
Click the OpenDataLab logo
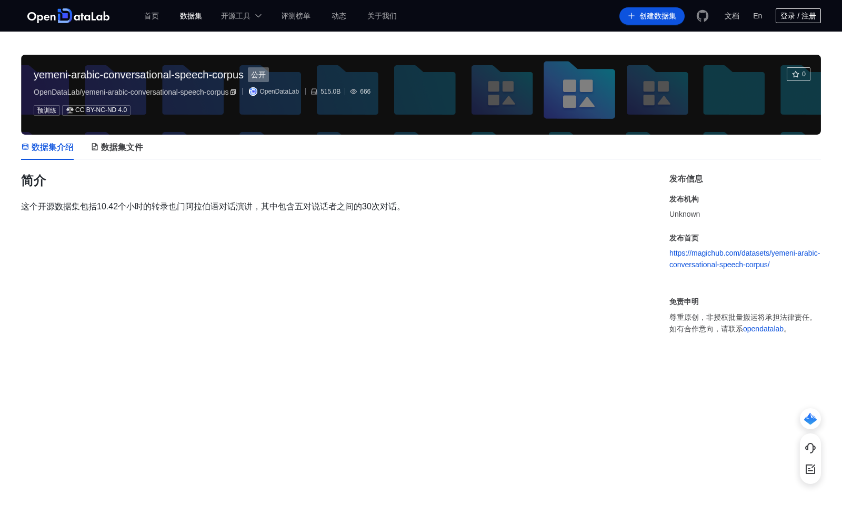point(68,16)
